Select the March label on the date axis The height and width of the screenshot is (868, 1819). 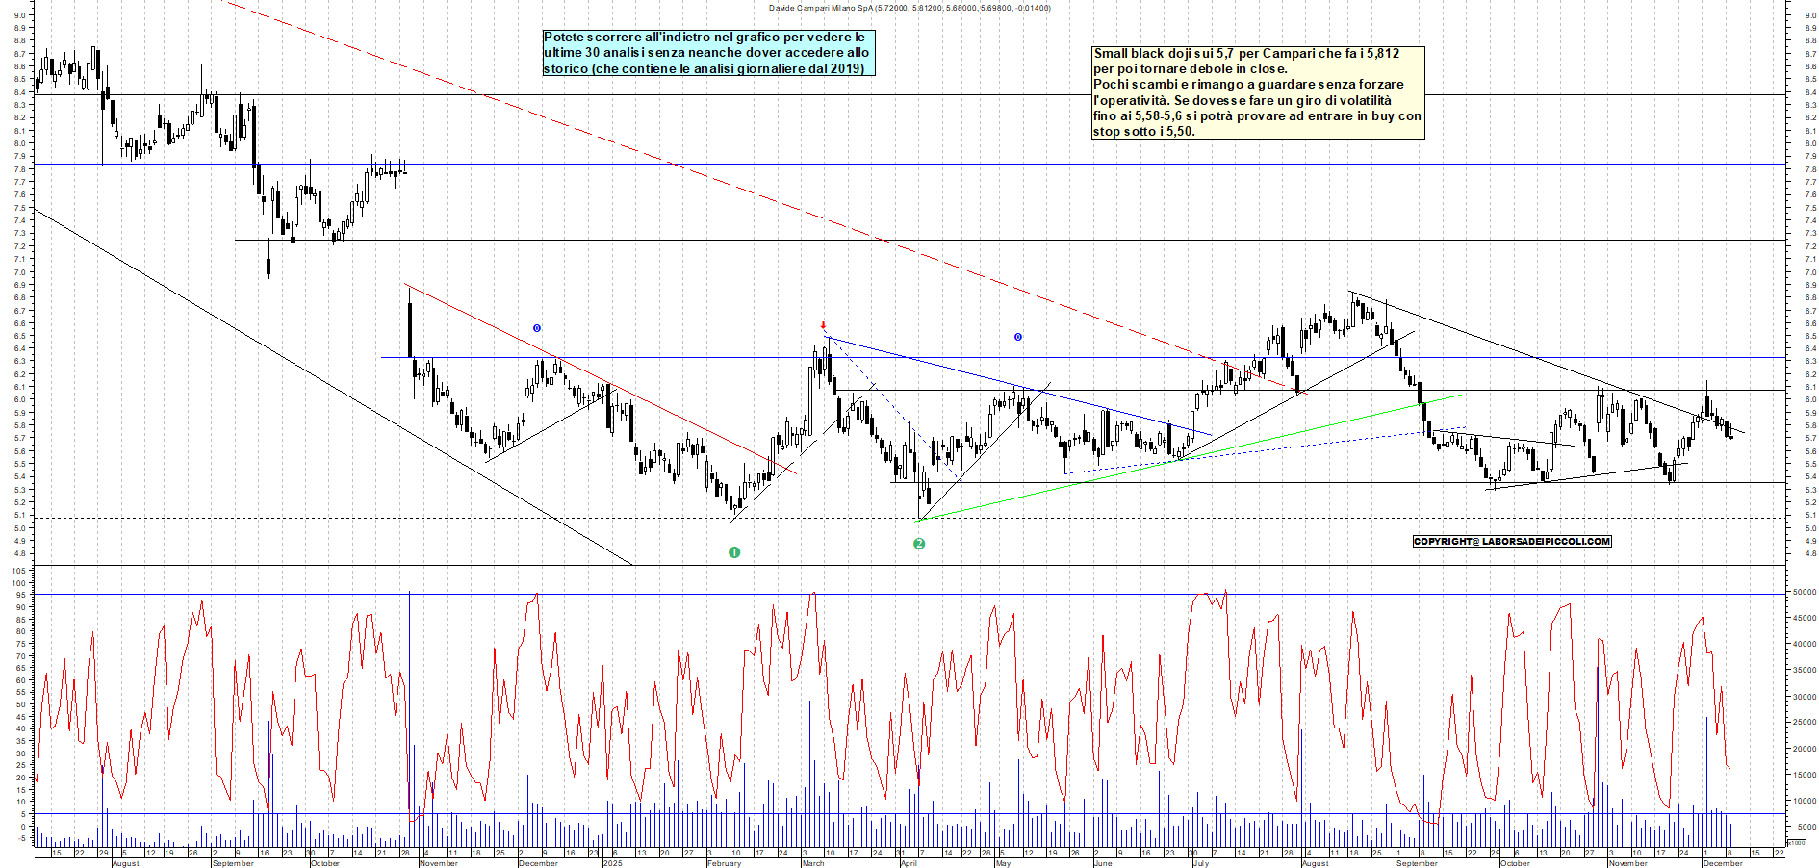click(813, 863)
